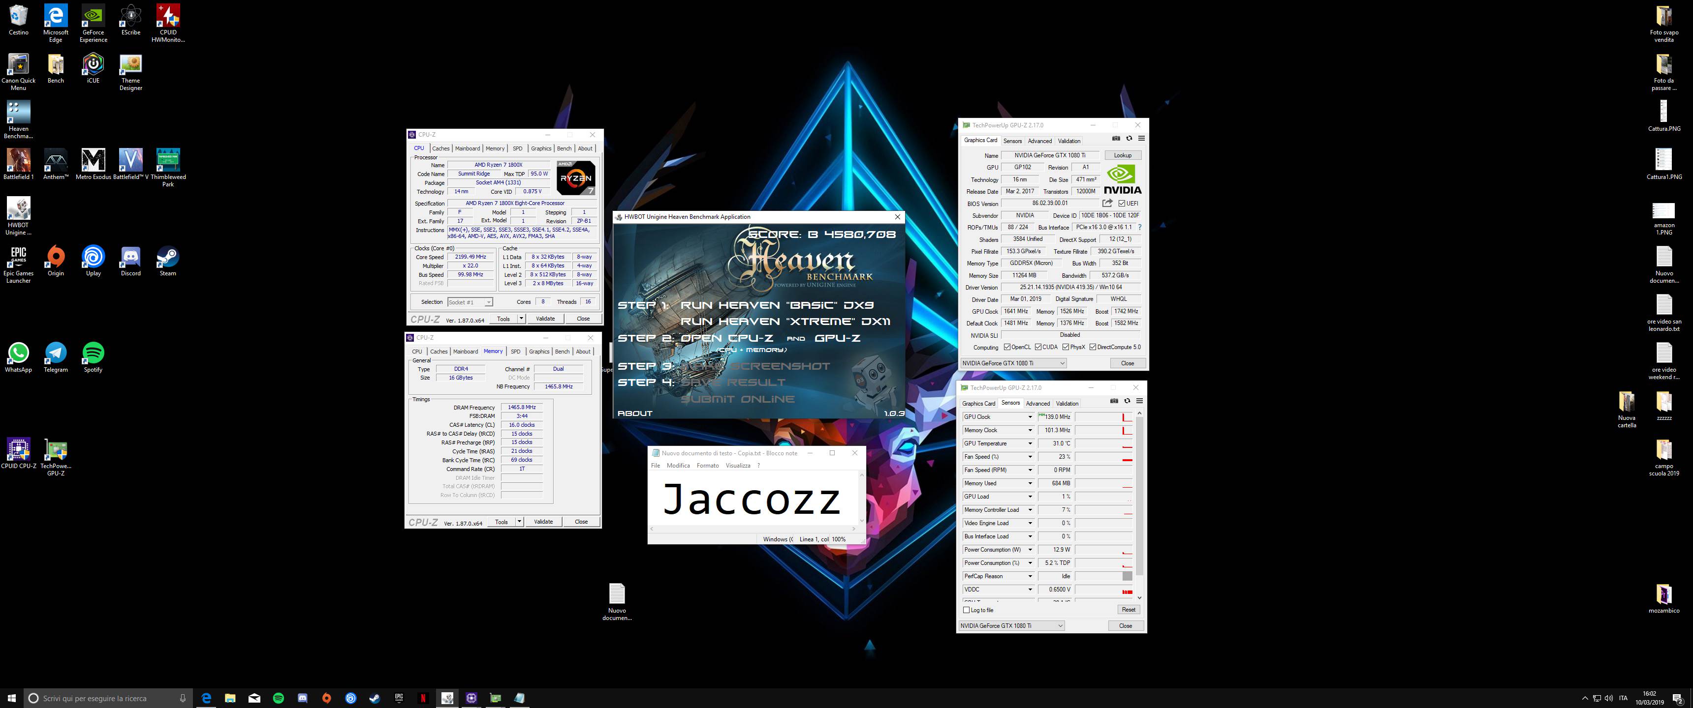Enable Log to file in GPU-Z Sensors
This screenshot has width=1693, height=708.
[x=966, y=610]
